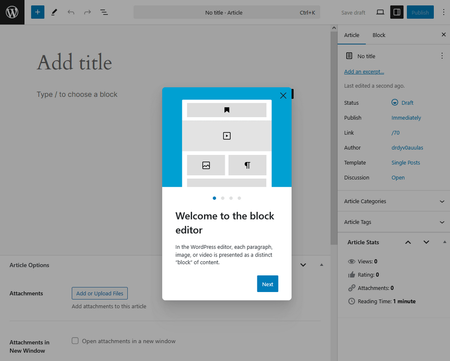Open the top-right Options three-dot menu
The height and width of the screenshot is (361, 450).
pyautogui.click(x=443, y=12)
